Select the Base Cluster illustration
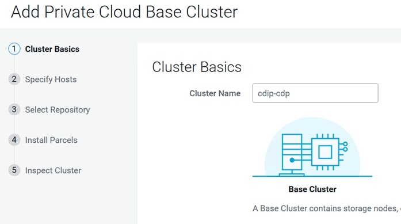The image size is (401, 224). (312, 147)
